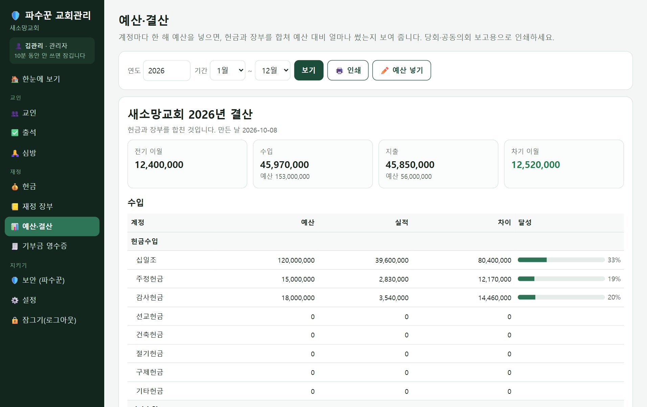Click the 수입 card total 45,970,000
Image resolution: width=647 pixels, height=407 pixels.
click(284, 165)
